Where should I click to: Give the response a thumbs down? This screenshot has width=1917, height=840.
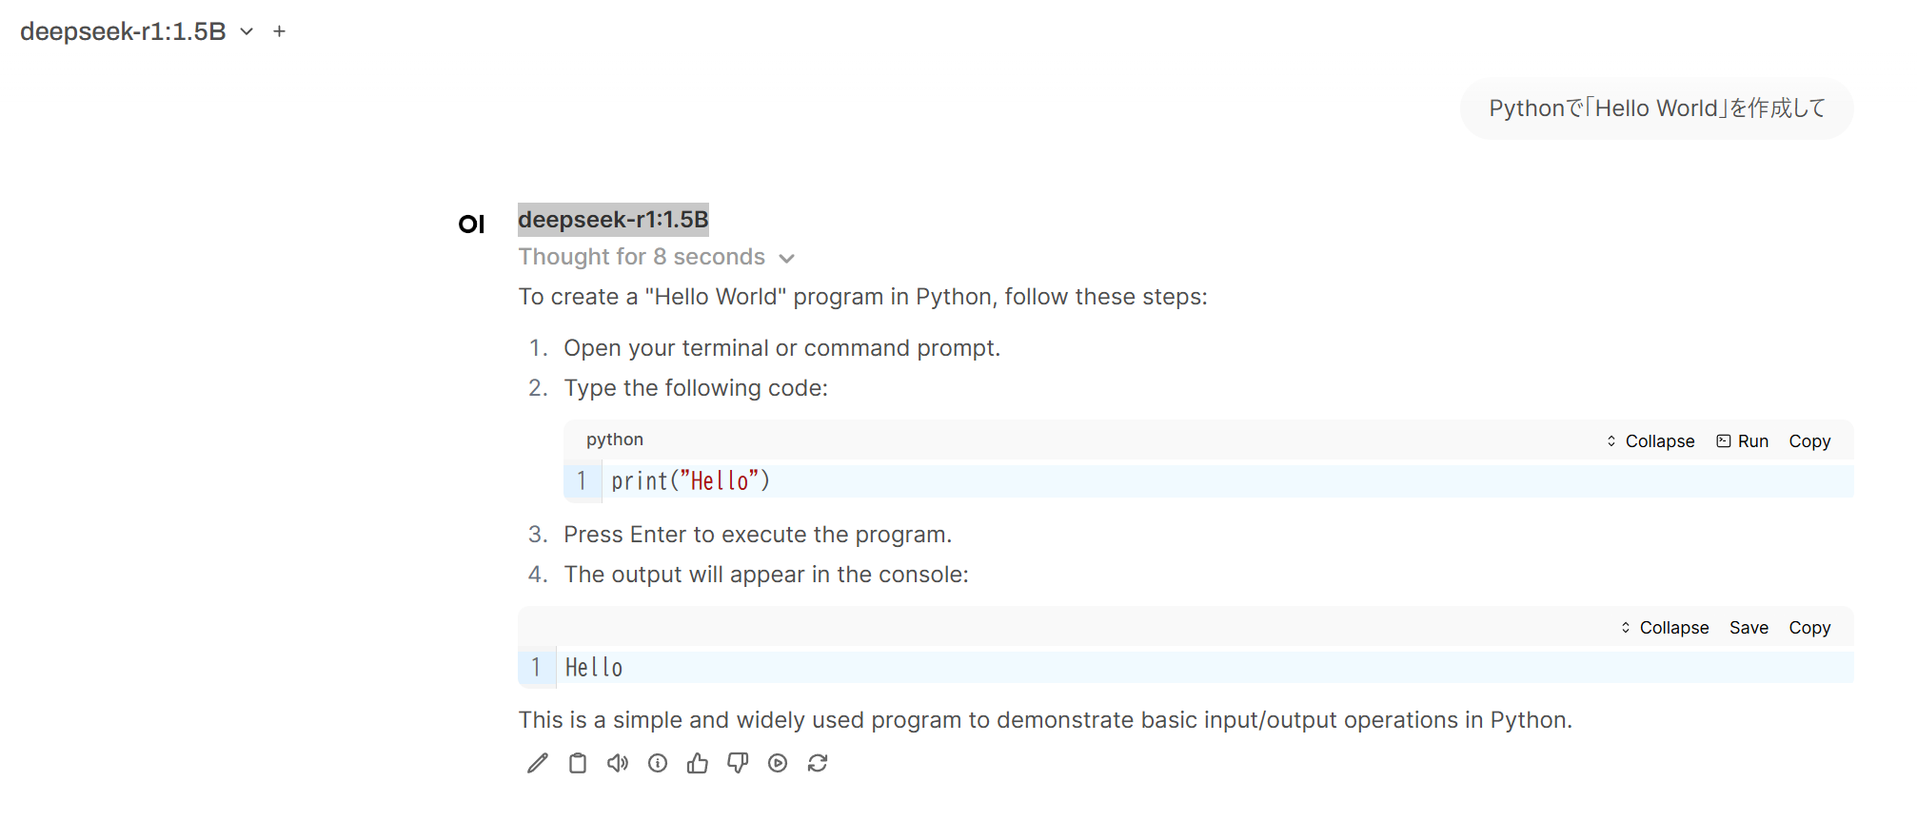(738, 763)
